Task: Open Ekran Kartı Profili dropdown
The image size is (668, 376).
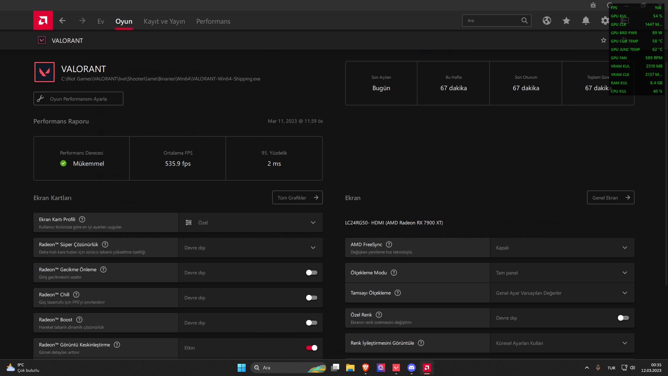Action: [250, 222]
